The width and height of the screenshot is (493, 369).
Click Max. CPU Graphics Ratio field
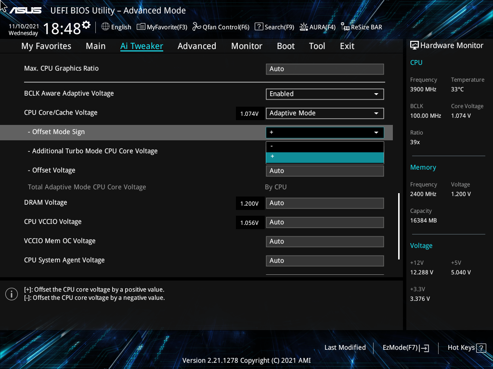[325, 69]
